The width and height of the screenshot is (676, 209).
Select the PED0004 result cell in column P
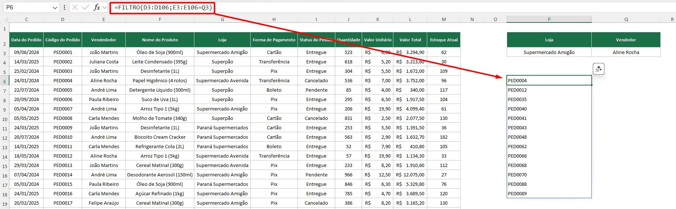coord(549,80)
